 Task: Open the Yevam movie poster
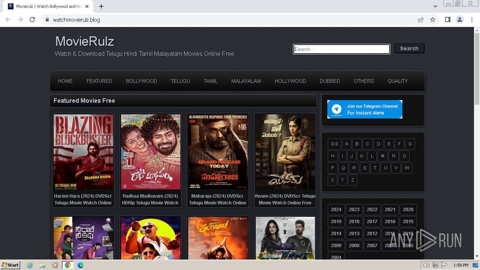285,152
